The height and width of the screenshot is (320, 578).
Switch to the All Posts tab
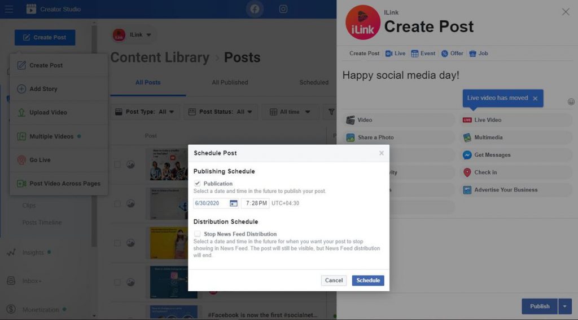(148, 82)
